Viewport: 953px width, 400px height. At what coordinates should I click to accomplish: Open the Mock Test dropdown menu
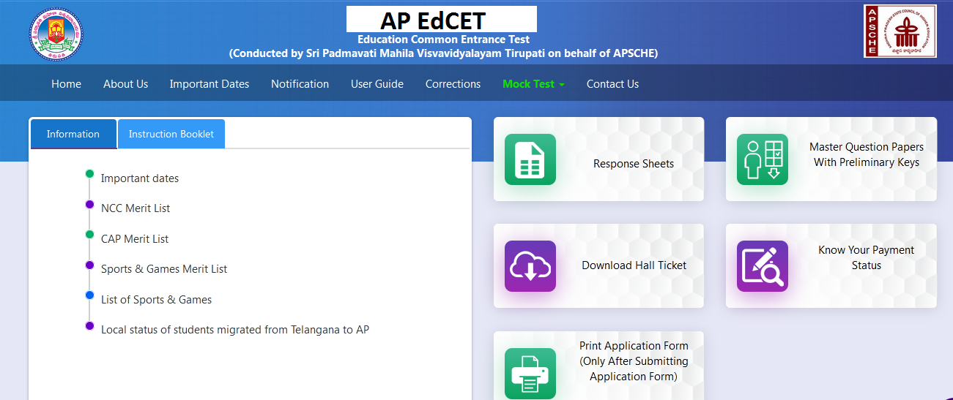pos(533,84)
